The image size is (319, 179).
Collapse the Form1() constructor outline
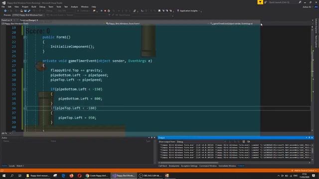coord(25,37)
